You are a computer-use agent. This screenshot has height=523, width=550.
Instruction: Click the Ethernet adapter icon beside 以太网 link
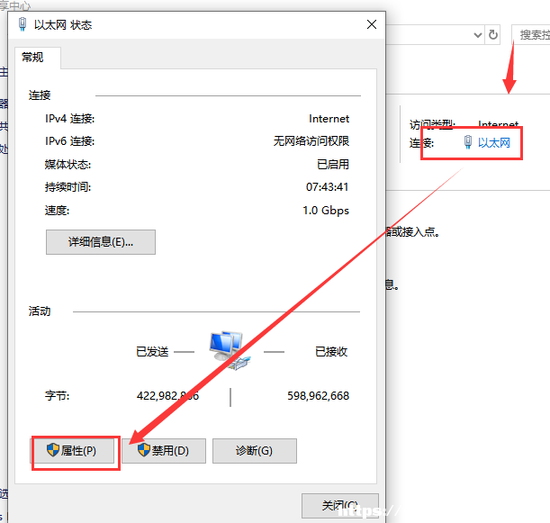tap(467, 142)
